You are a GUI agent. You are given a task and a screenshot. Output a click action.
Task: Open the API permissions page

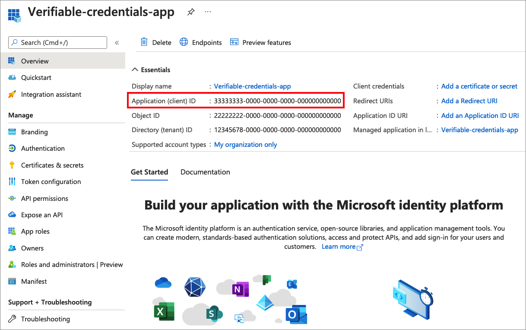click(44, 199)
